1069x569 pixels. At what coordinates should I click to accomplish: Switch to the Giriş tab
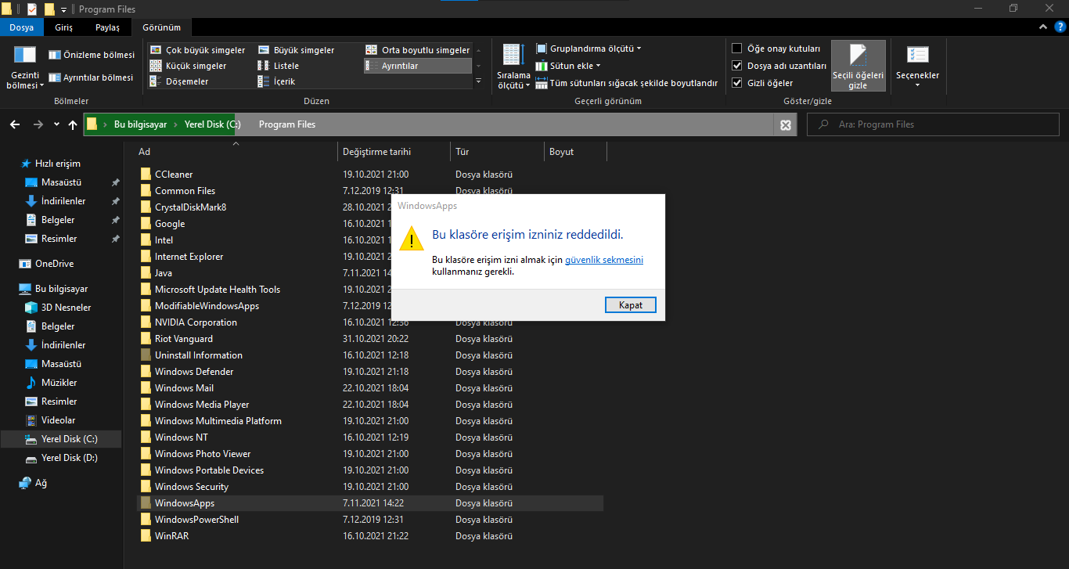pyautogui.click(x=64, y=27)
